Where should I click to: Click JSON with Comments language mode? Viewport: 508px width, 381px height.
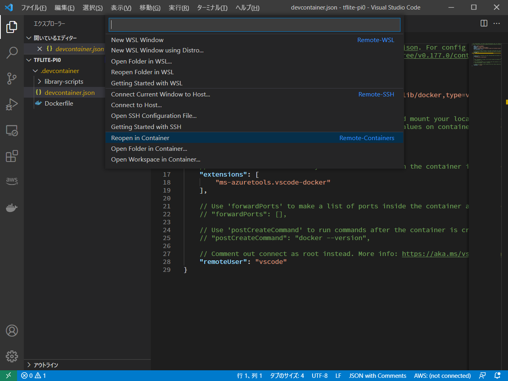click(377, 375)
